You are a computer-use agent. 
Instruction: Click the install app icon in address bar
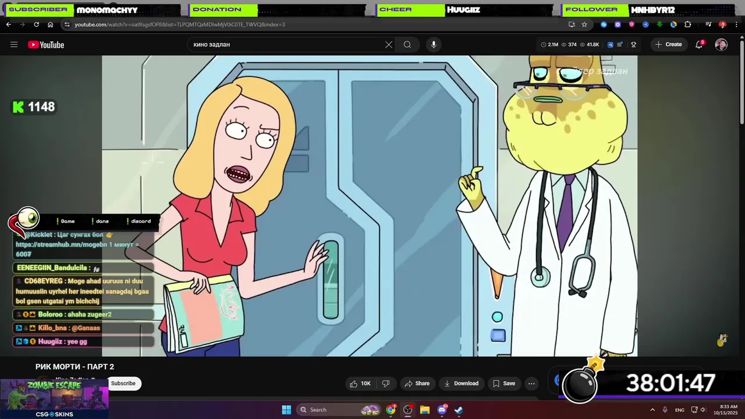(x=572, y=24)
